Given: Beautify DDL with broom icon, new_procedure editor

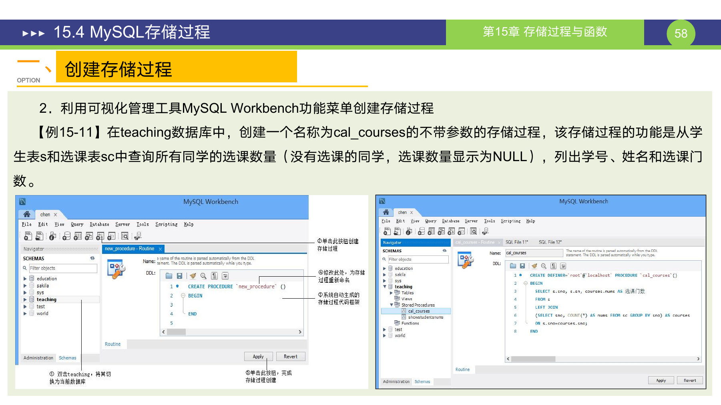Looking at the screenshot, I should click(x=193, y=276).
